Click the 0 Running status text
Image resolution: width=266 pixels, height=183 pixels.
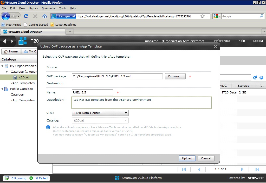19,178
